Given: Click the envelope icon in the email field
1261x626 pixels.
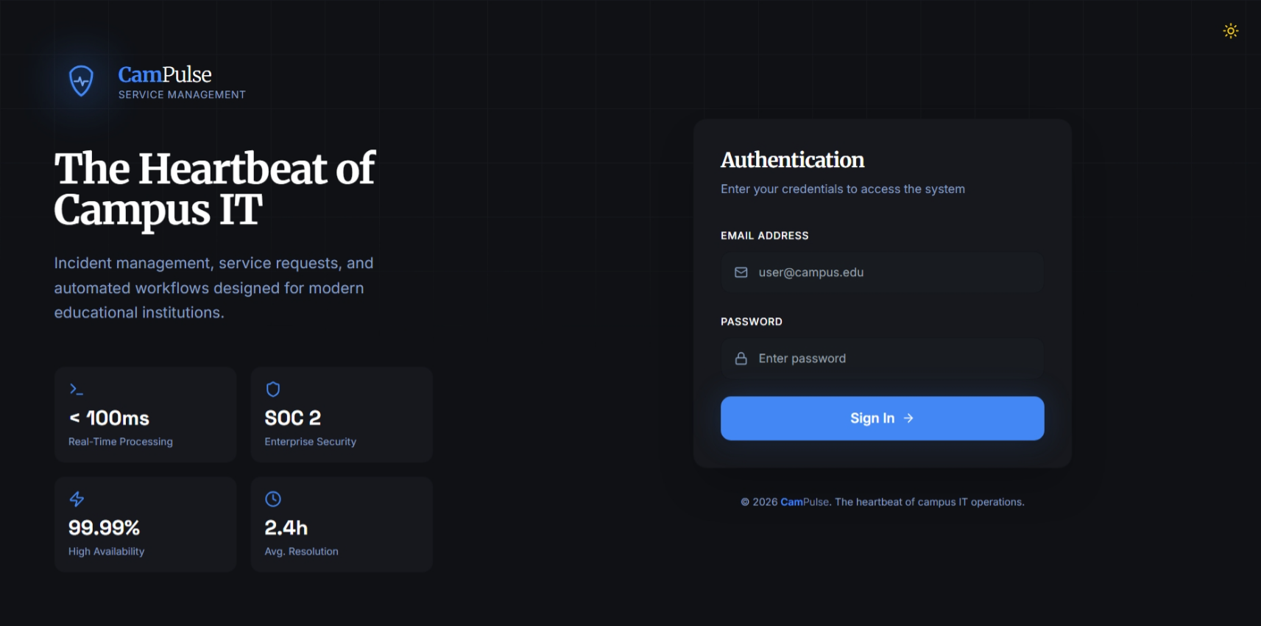Looking at the screenshot, I should tap(741, 272).
